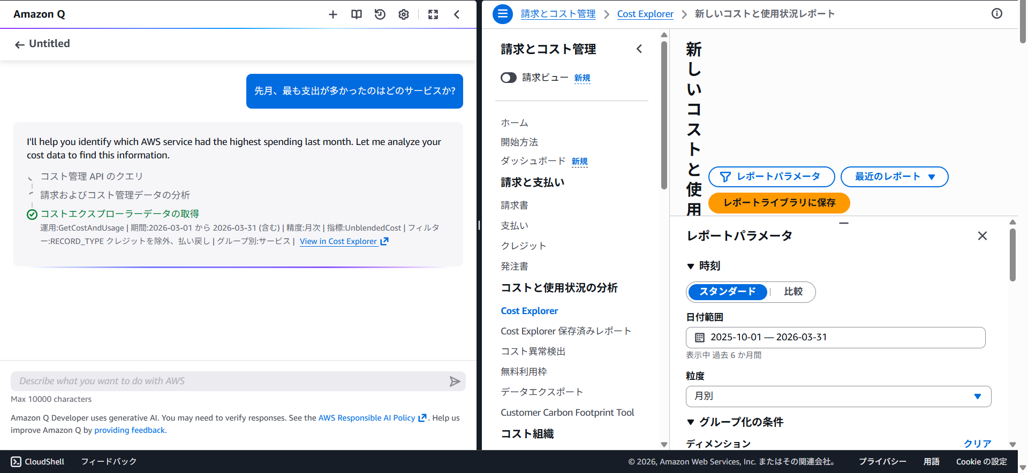Open the Amazon Q documentation book icon
Screen dimensions: 1028x473
pyautogui.click(x=357, y=14)
